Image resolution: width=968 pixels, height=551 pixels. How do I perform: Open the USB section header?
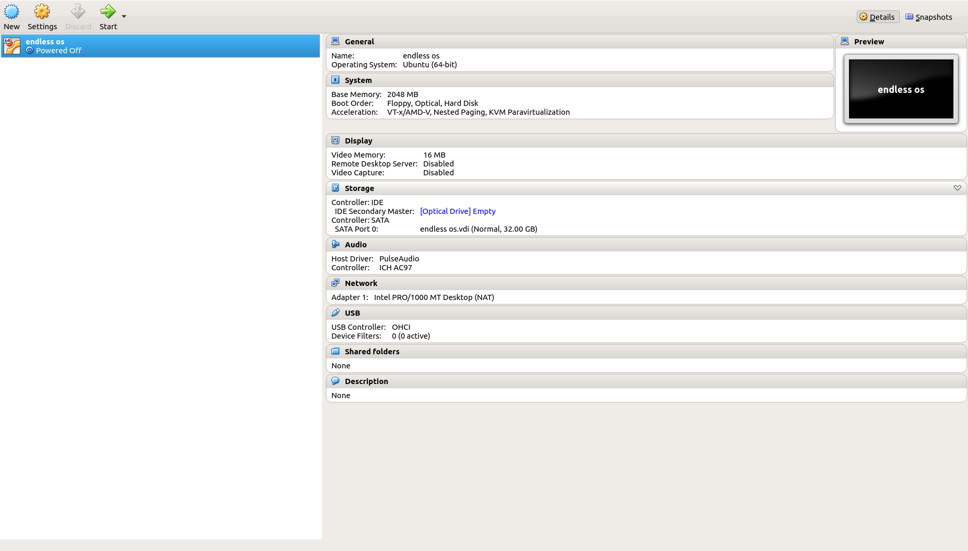(x=647, y=313)
